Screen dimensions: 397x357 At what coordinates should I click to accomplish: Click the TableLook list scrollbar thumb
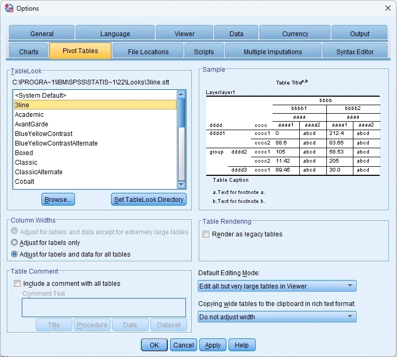[x=181, y=113]
